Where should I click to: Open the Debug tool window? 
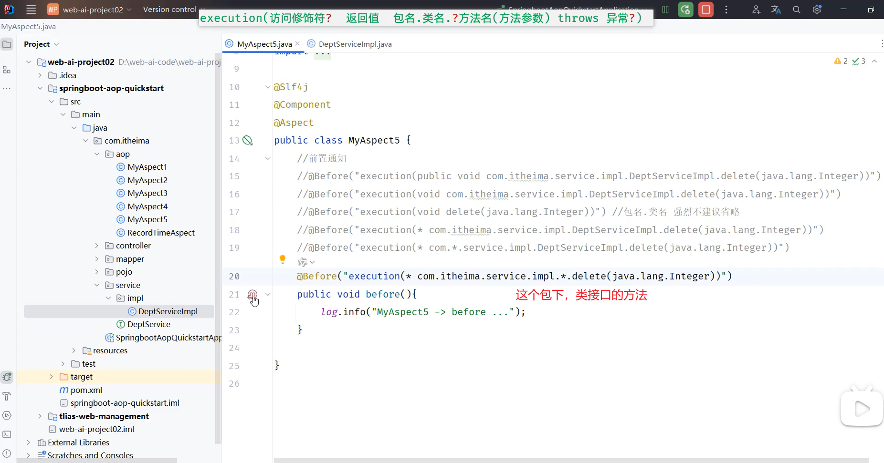pyautogui.click(x=7, y=377)
